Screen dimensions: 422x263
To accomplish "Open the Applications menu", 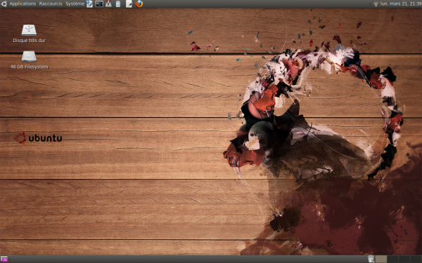I will (x=23, y=4).
